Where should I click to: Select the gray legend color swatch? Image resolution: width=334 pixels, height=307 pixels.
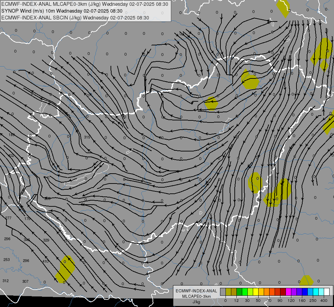point(223,292)
